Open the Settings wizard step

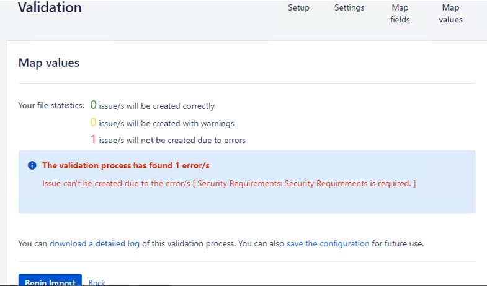tap(349, 8)
